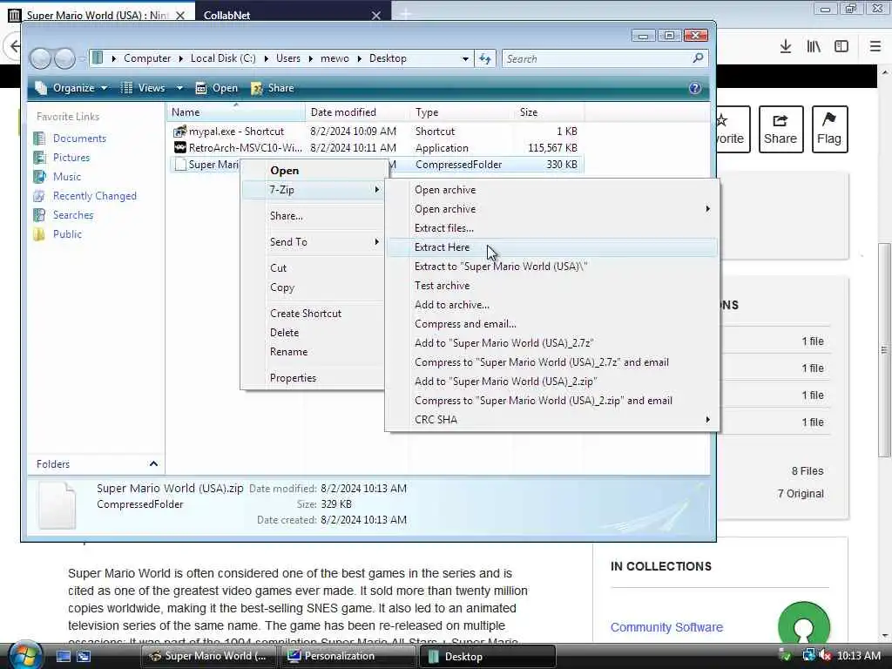
Task: Open the Public folder in Favorite Links
Action: click(67, 234)
